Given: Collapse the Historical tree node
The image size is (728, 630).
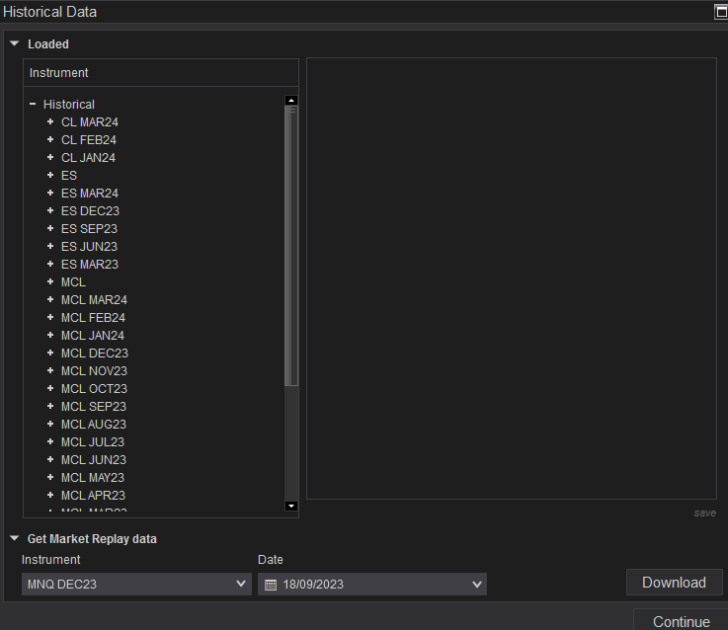Looking at the screenshot, I should coord(33,104).
